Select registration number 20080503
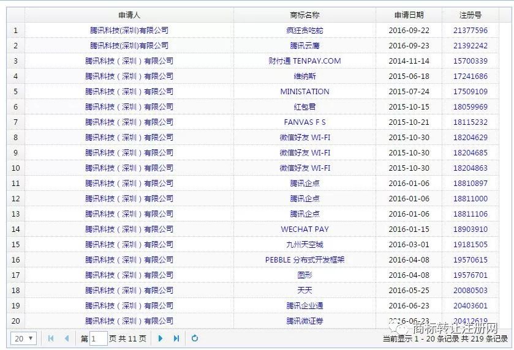The image size is (514, 350). pyautogui.click(x=471, y=291)
